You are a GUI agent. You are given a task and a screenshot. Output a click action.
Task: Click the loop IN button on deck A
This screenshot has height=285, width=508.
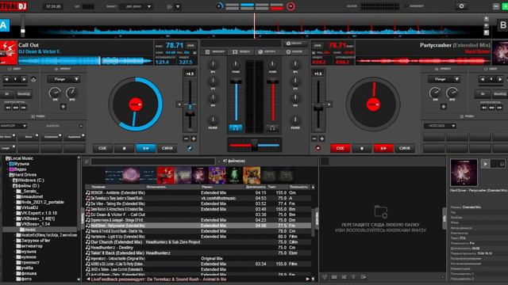click(7, 94)
